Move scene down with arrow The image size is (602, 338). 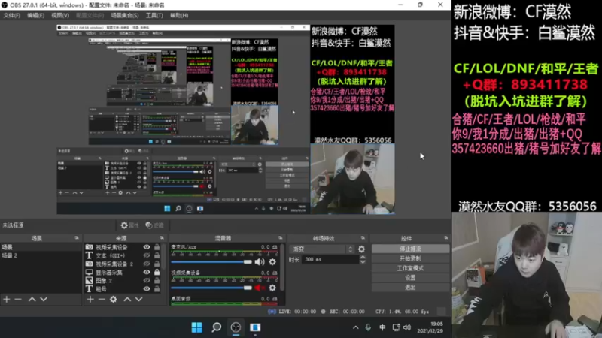click(x=44, y=299)
